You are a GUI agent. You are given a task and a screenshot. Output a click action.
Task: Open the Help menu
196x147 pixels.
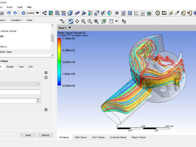pyautogui.click(x=29, y=7)
